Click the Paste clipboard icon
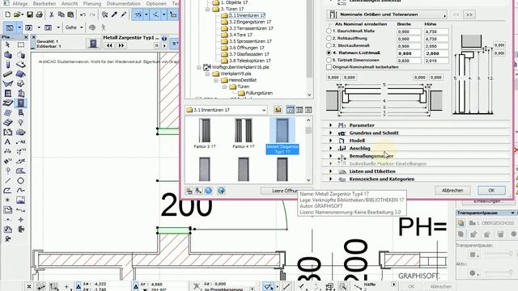Screen dimensions: 518x291 pyautogui.click(x=70, y=15)
